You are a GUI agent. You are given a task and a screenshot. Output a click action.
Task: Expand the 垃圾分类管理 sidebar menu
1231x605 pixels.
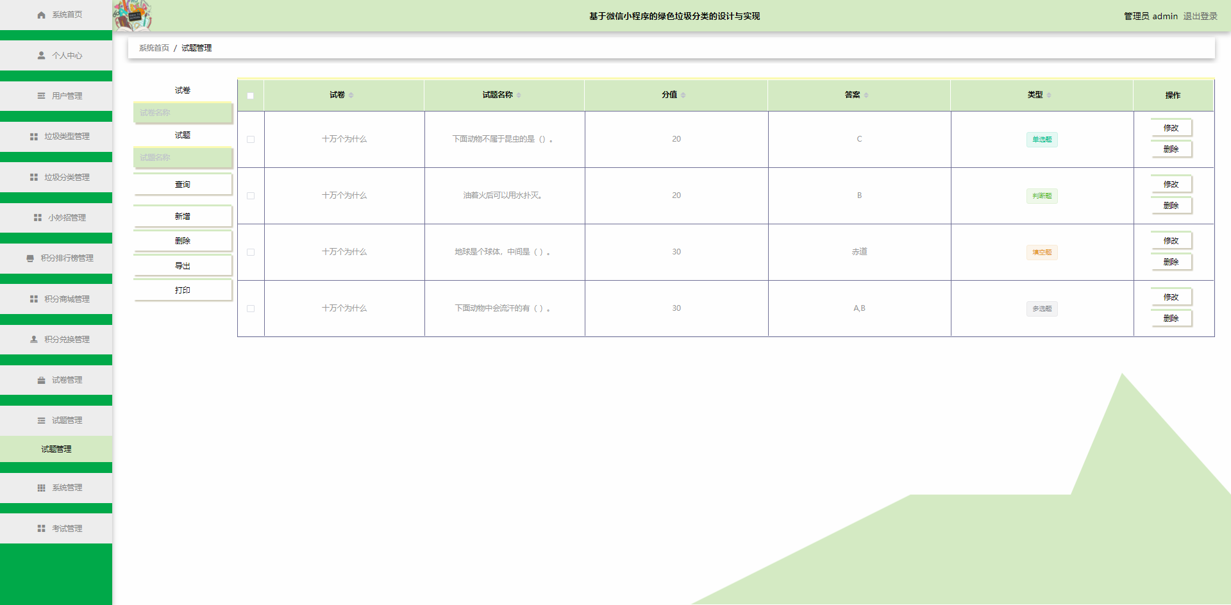coord(56,178)
